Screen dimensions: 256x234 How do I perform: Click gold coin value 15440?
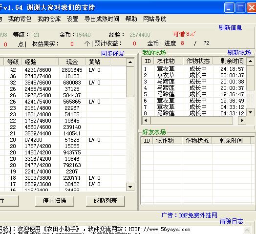[83, 35]
